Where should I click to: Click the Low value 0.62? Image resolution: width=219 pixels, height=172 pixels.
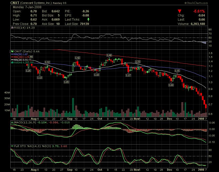[33, 20]
